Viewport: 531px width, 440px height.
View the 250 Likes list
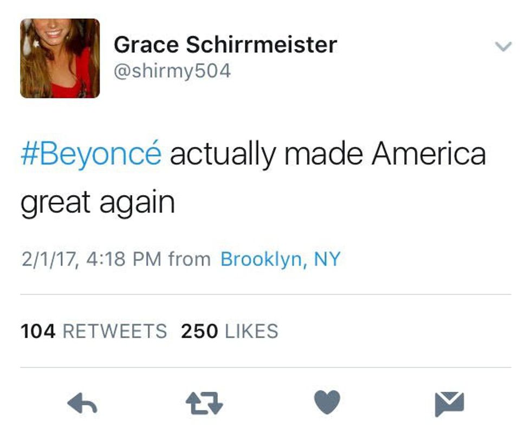coord(229,331)
